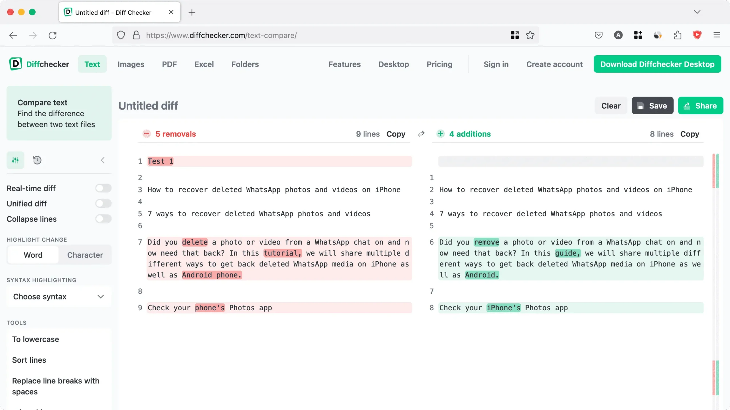
Task: Click the sync arrows transfer icon between panels
Action: coord(421,134)
